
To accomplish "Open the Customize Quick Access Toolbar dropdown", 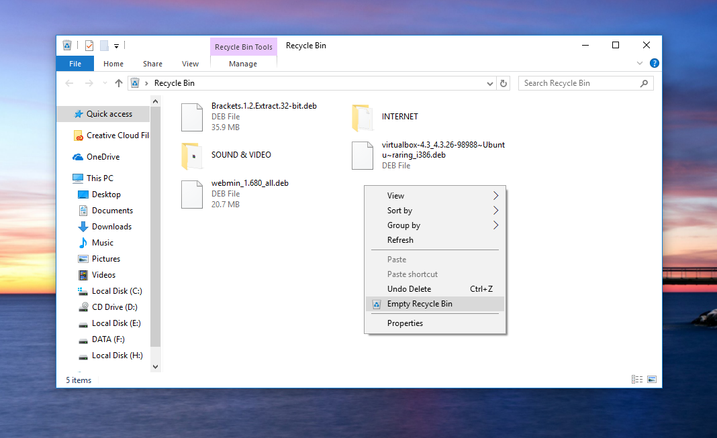I will 117,46.
